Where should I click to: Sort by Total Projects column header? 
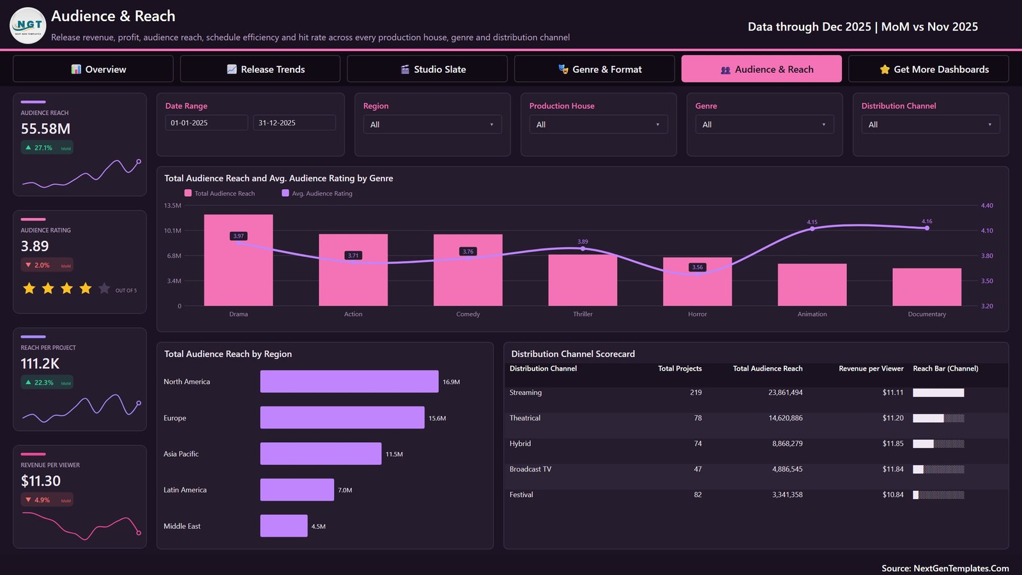click(680, 369)
